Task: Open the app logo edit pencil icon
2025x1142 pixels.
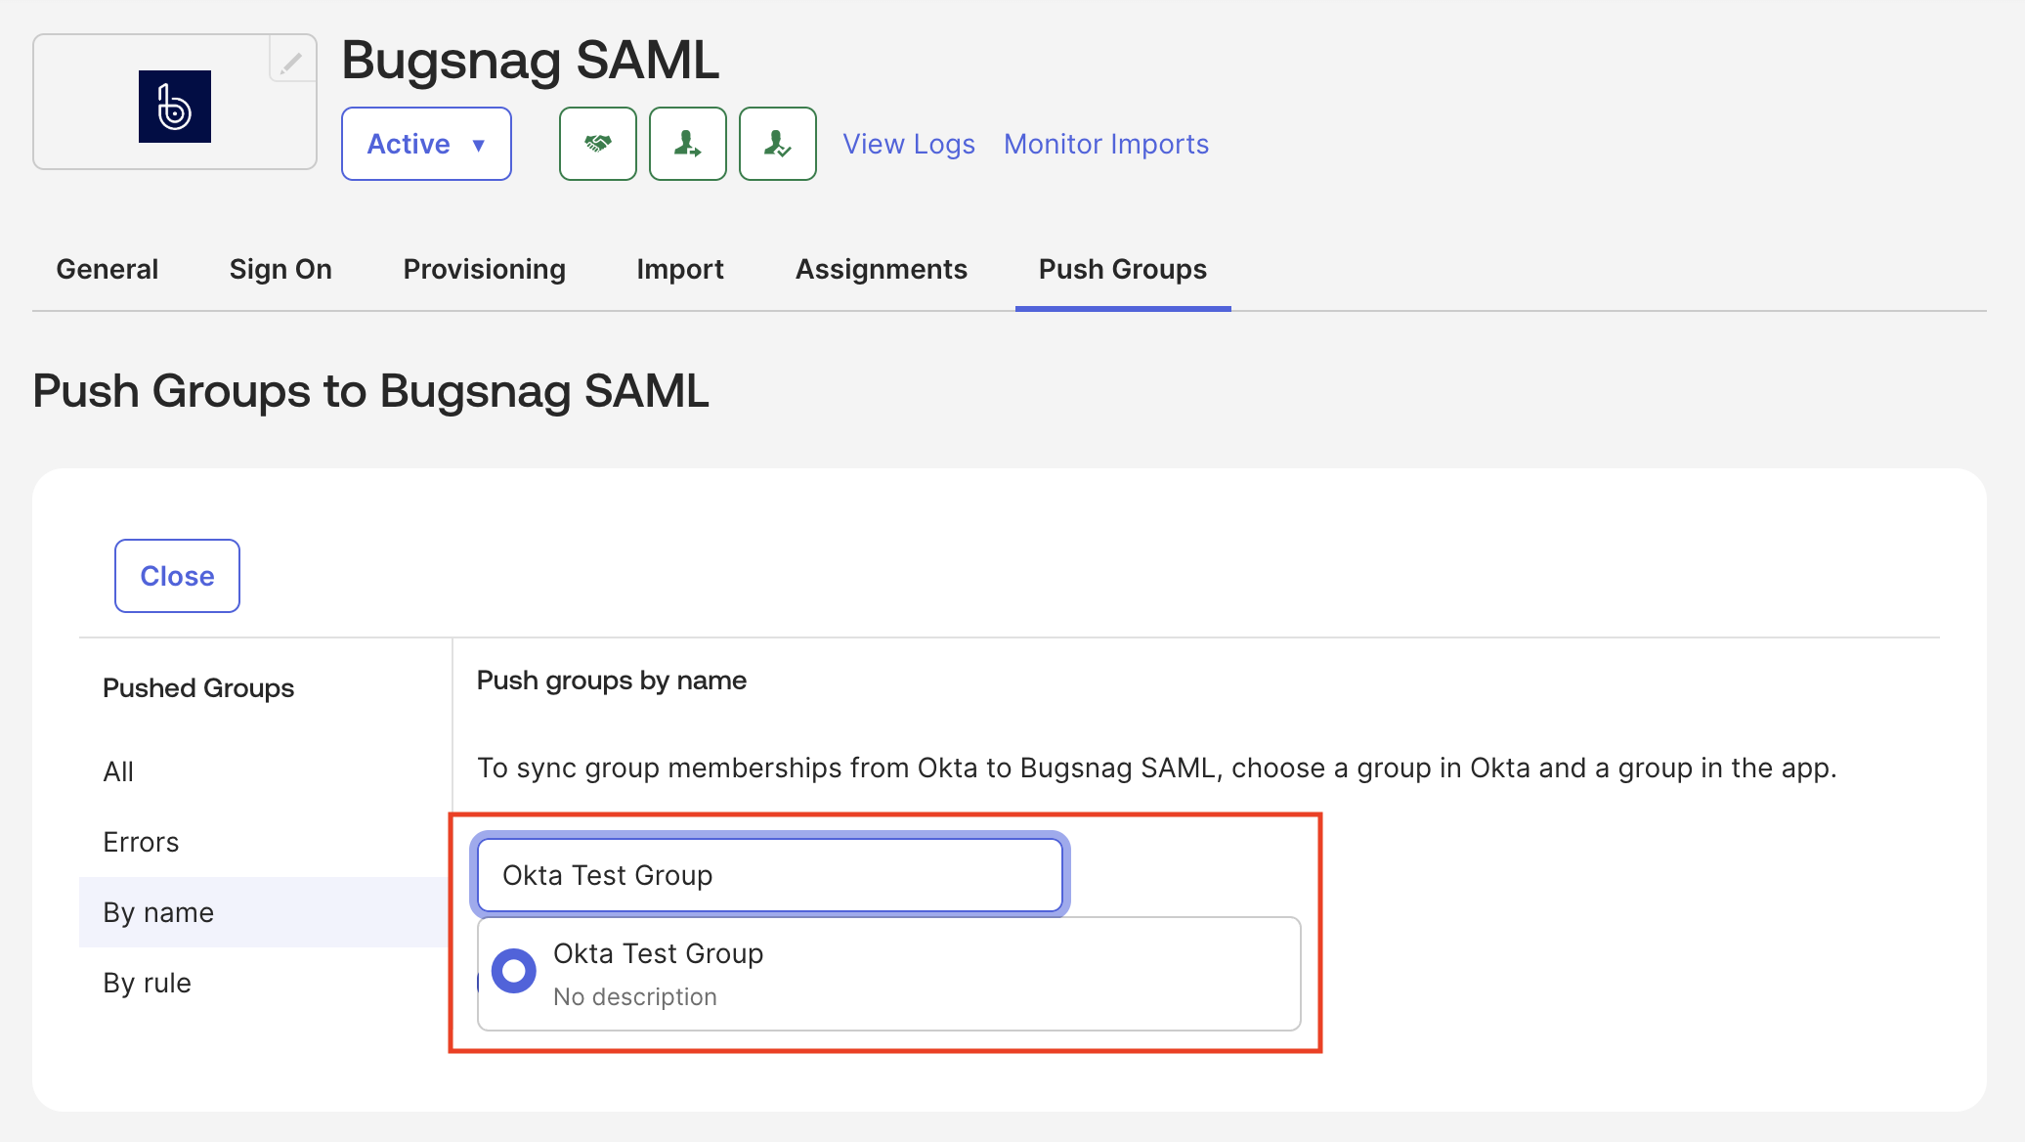Action: coord(291,61)
